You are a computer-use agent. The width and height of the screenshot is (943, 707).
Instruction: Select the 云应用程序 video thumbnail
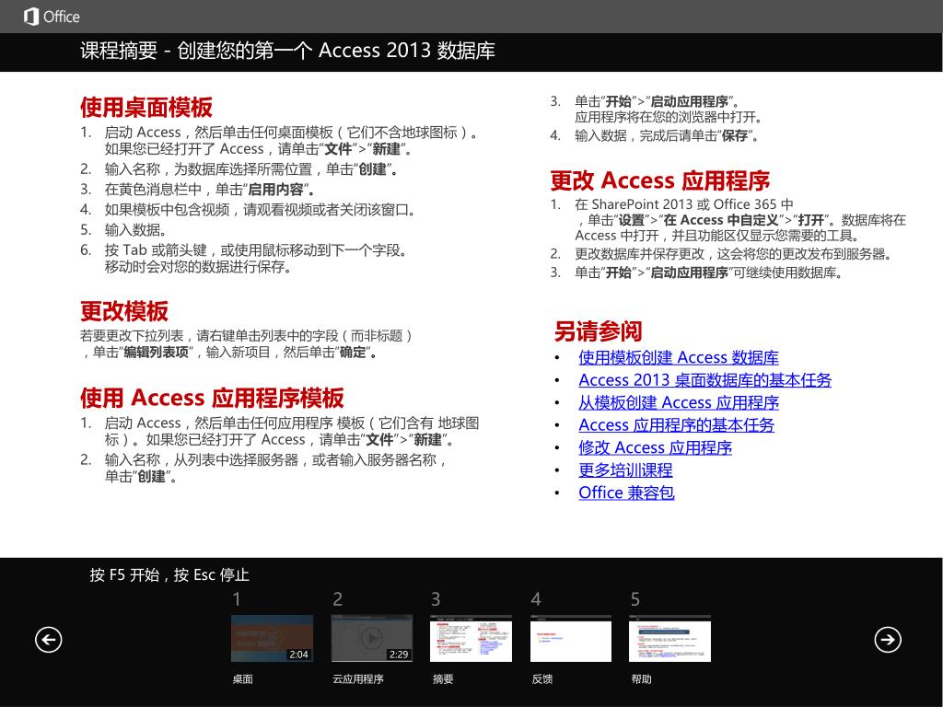coord(372,639)
